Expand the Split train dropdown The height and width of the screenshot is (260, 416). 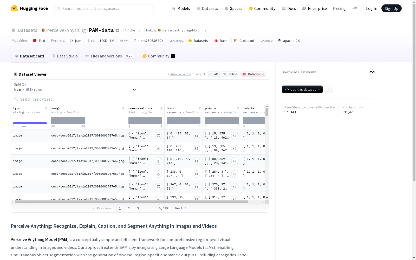(x=75, y=87)
